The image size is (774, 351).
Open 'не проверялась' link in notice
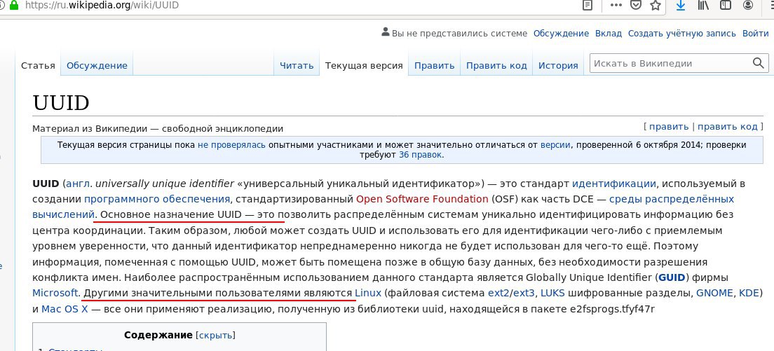tap(231, 145)
